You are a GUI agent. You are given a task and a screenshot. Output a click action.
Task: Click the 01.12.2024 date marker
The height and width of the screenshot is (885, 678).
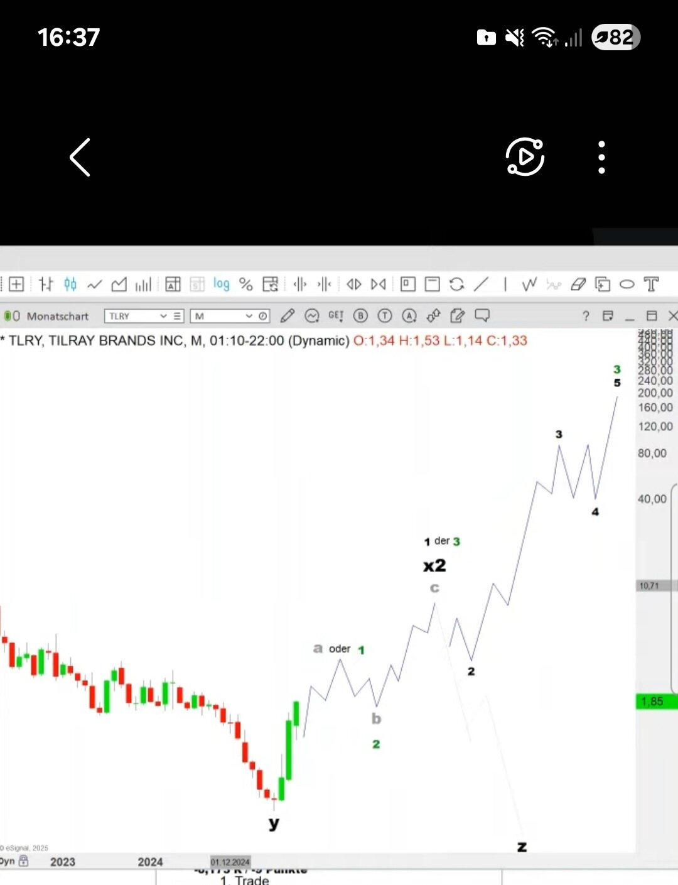230,862
